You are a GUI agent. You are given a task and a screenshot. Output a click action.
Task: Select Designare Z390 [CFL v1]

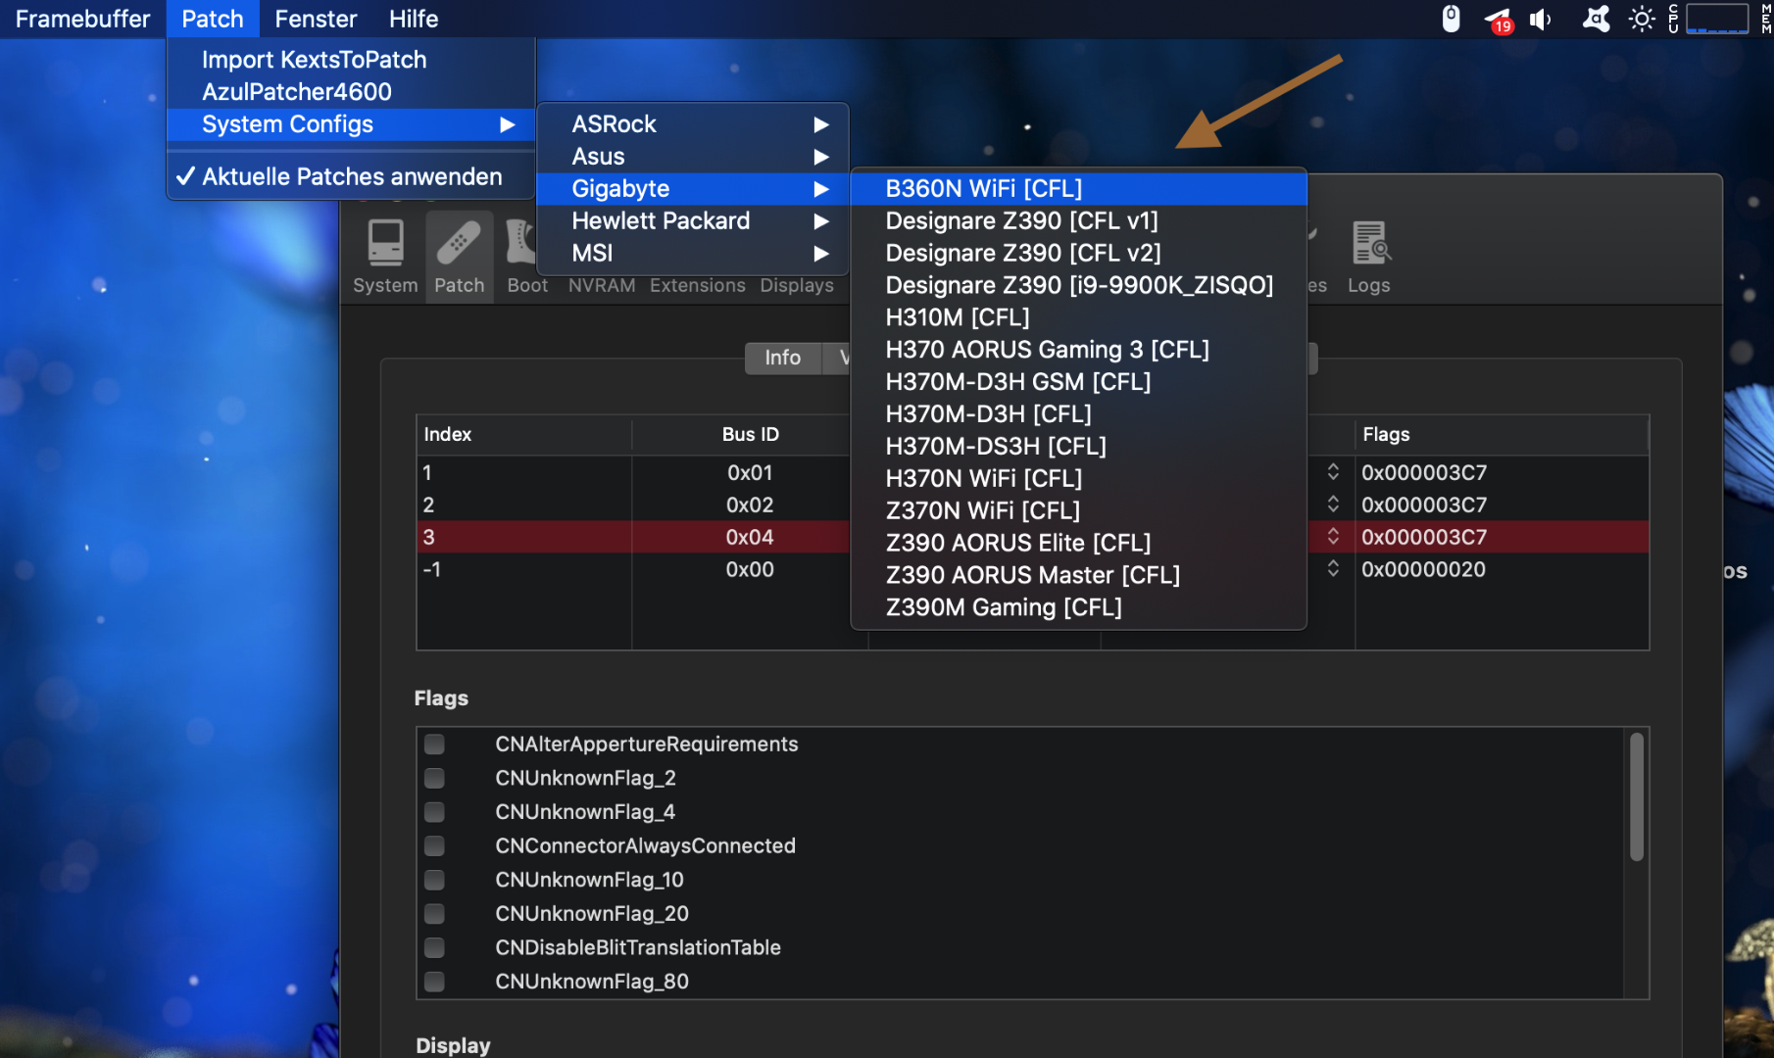1079,221
